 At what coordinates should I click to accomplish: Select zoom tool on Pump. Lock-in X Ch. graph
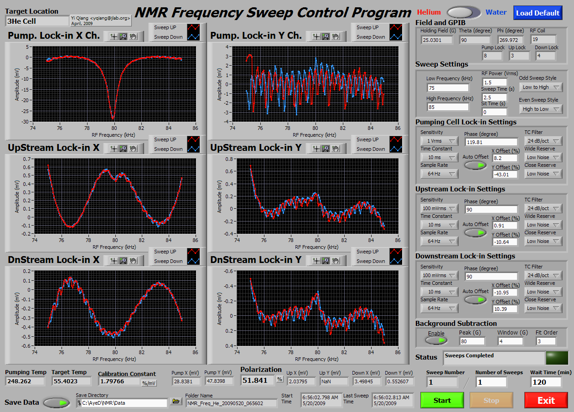pyautogui.click(x=123, y=36)
